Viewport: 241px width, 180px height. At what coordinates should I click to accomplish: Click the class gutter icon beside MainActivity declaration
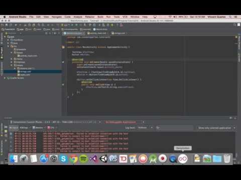pos(63,47)
